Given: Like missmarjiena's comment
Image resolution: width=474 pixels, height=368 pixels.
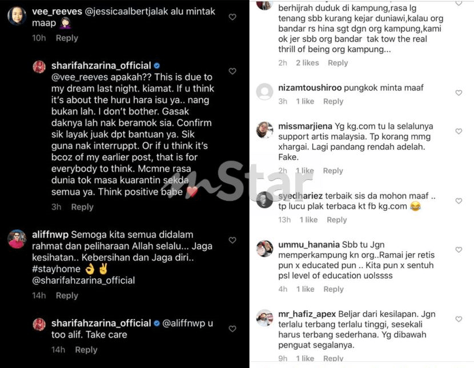Looking at the screenshot, I should click(459, 131).
